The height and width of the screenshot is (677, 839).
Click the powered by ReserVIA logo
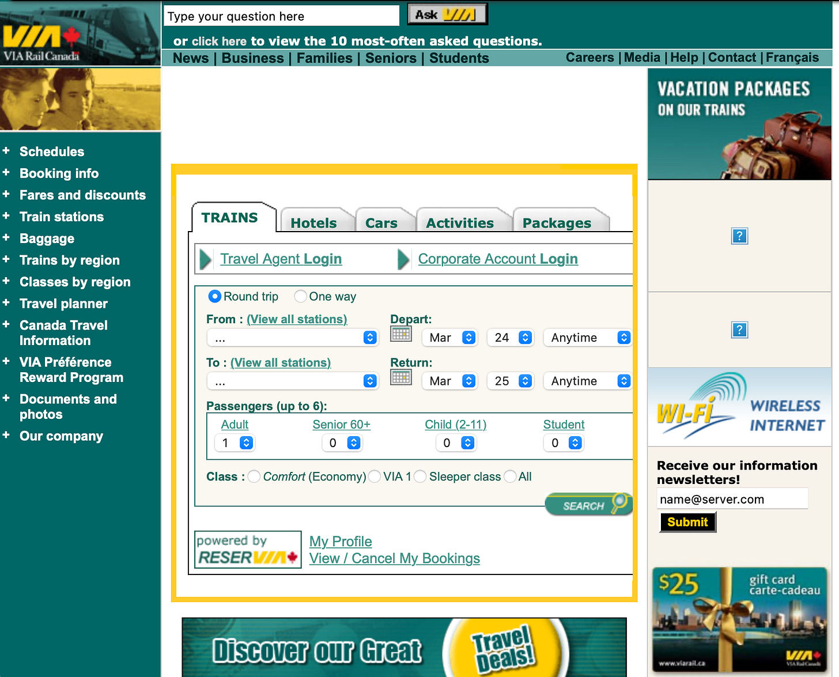click(x=248, y=550)
